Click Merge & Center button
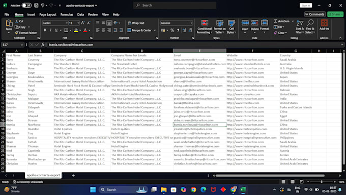The height and width of the screenshot is (195, 346). click(139, 30)
